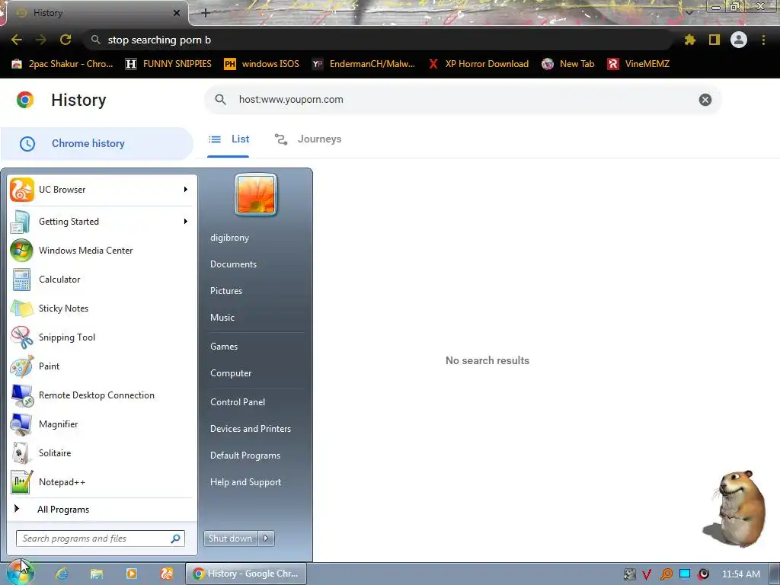Click the Chrome forward arrow
The width and height of the screenshot is (780, 585).
(x=41, y=40)
